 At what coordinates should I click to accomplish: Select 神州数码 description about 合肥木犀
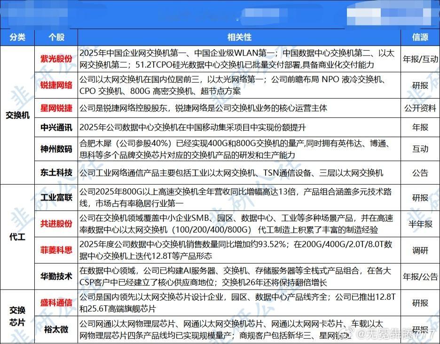pos(235,149)
